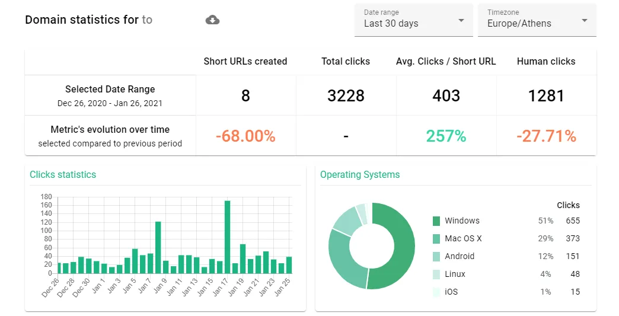The image size is (619, 316).
Task: Click the 655 Windows clicks value
Action: (x=573, y=221)
